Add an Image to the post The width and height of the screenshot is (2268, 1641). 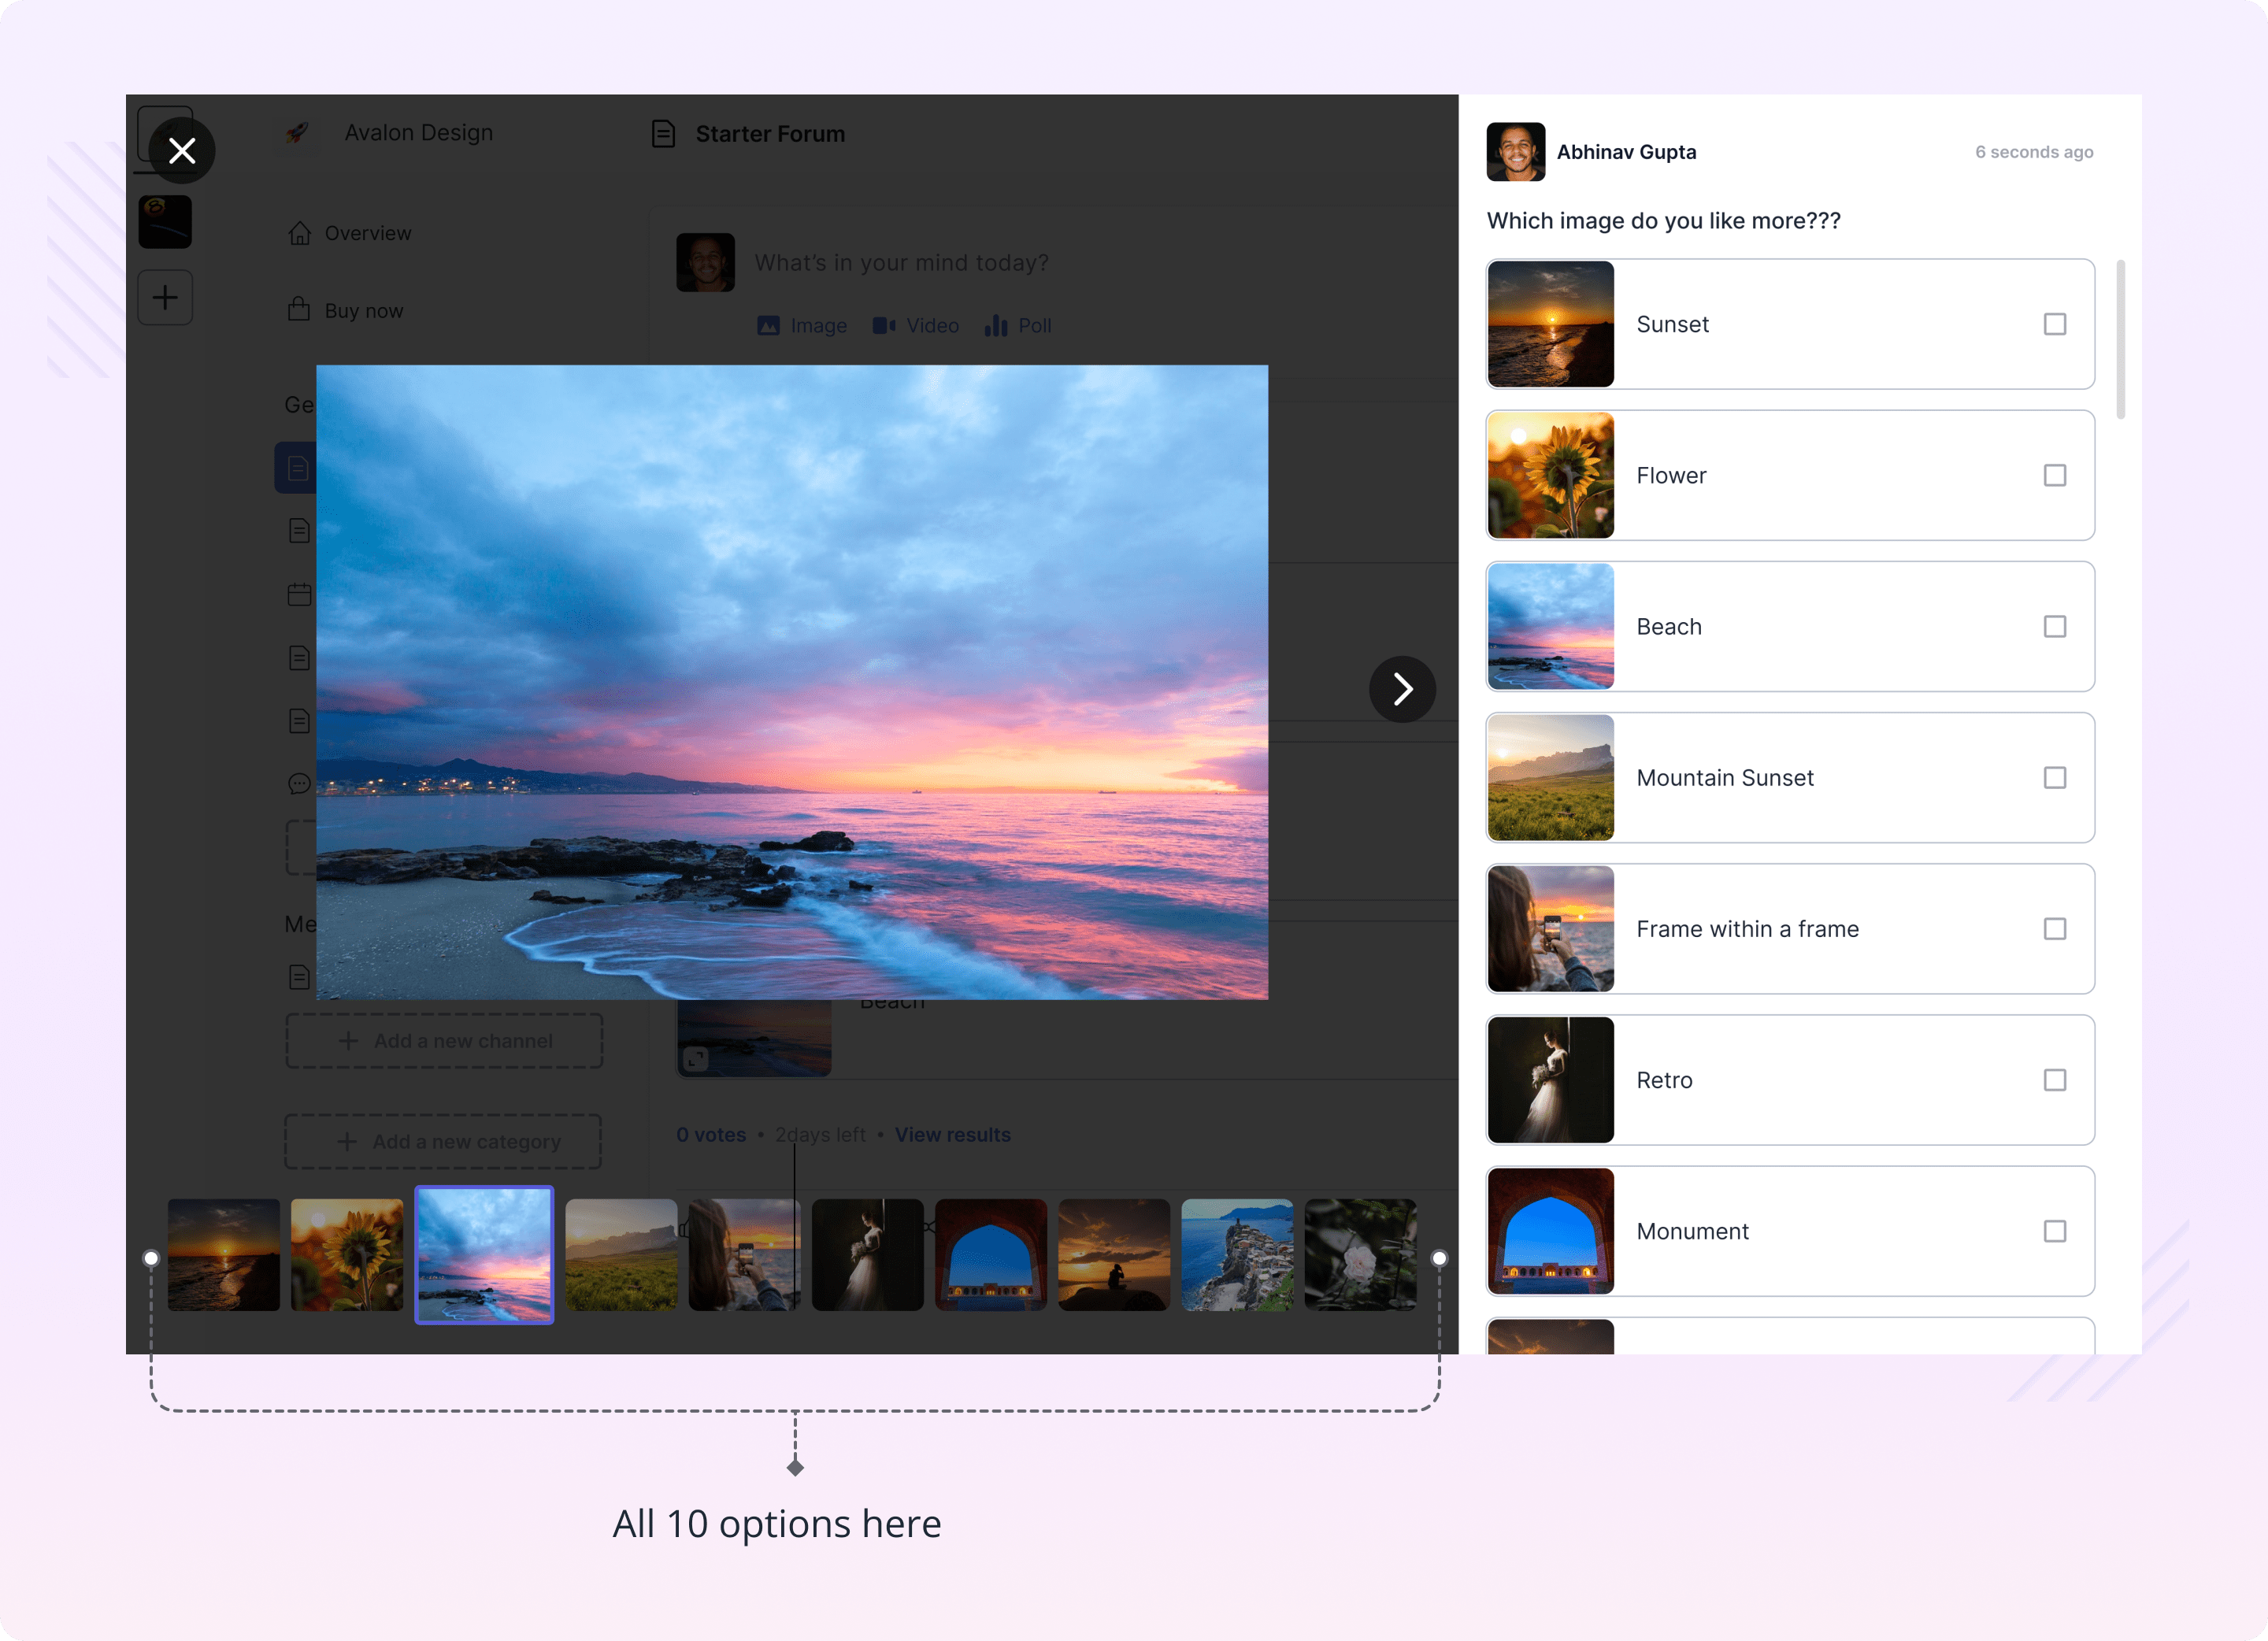(802, 325)
